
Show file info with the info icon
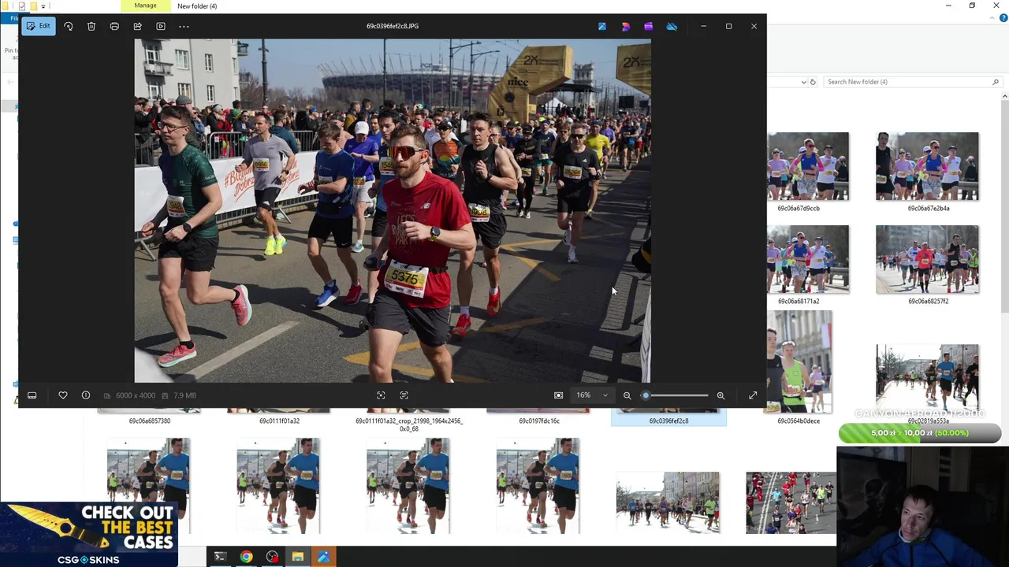(86, 395)
